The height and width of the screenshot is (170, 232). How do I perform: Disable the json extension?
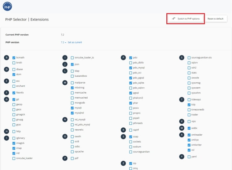72,64
